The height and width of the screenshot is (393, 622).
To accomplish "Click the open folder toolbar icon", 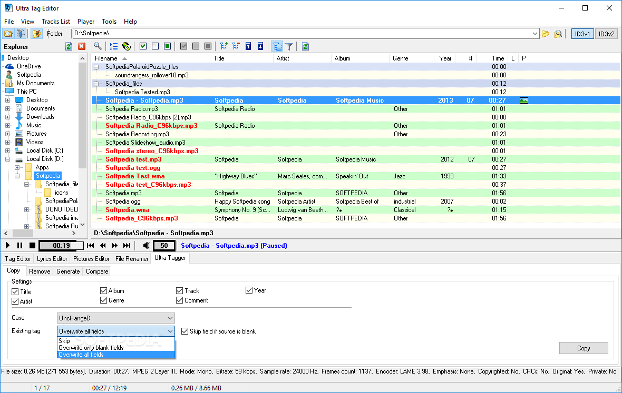I will point(8,34).
